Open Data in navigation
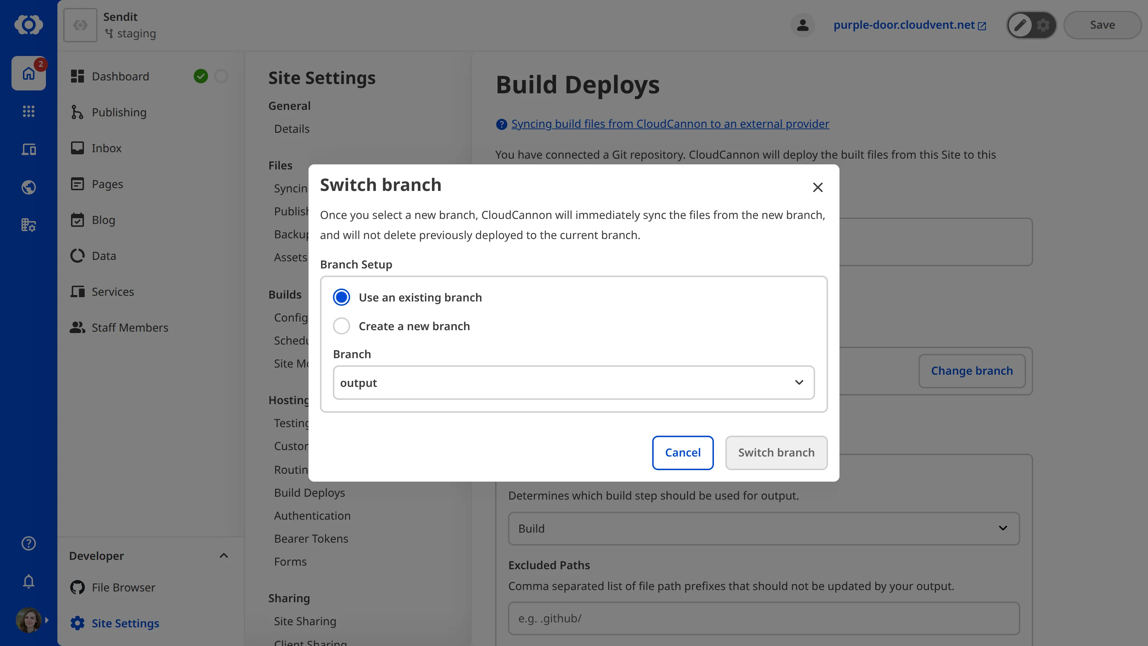The height and width of the screenshot is (646, 1148). [104, 256]
